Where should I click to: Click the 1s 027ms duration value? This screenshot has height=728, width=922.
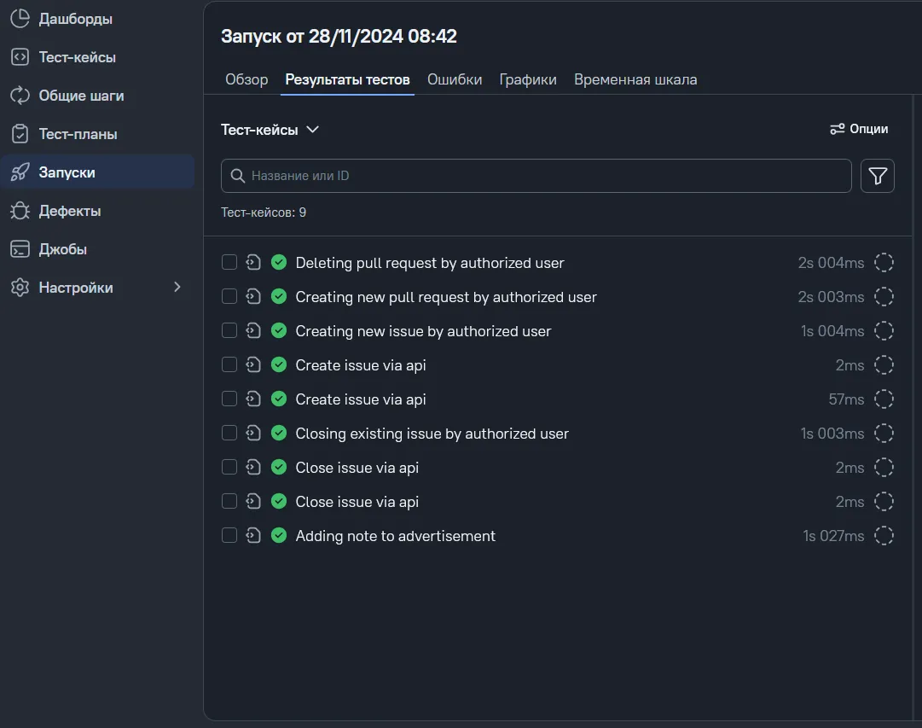pos(834,536)
